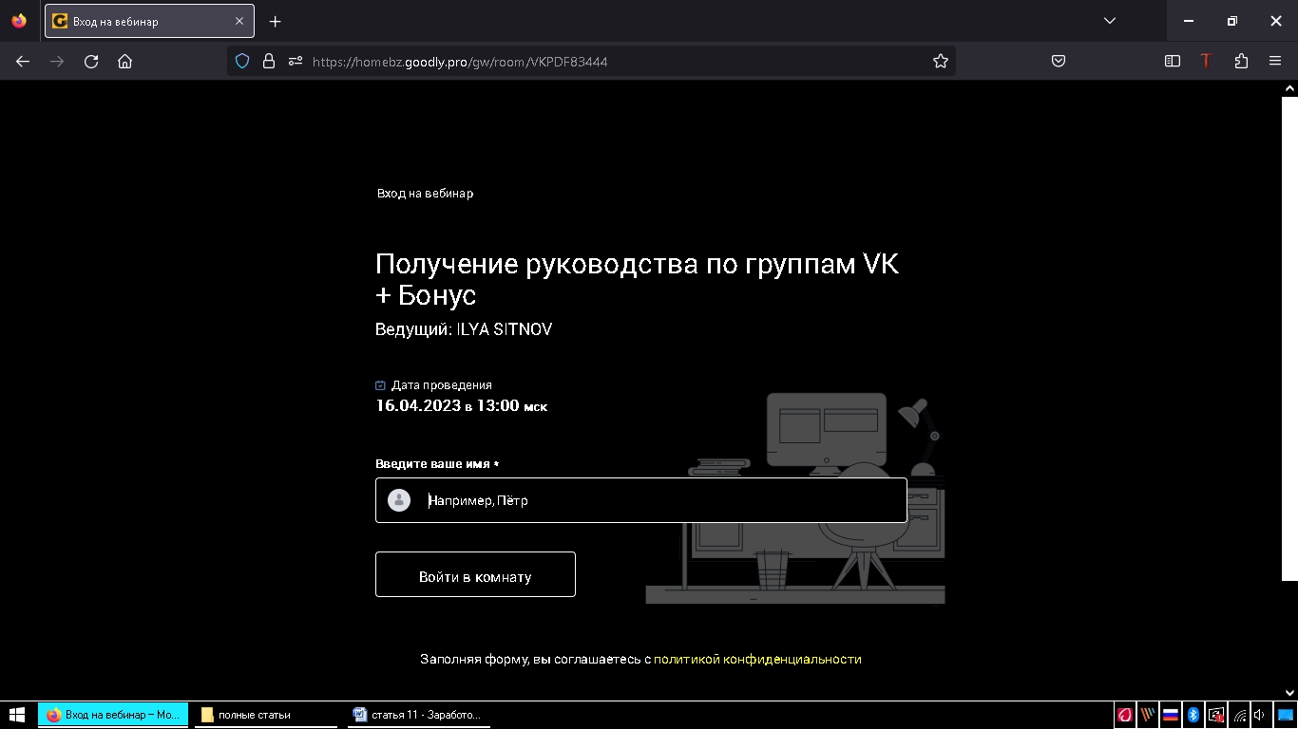
Task: Save page to Pocket
Action: 1059,61
